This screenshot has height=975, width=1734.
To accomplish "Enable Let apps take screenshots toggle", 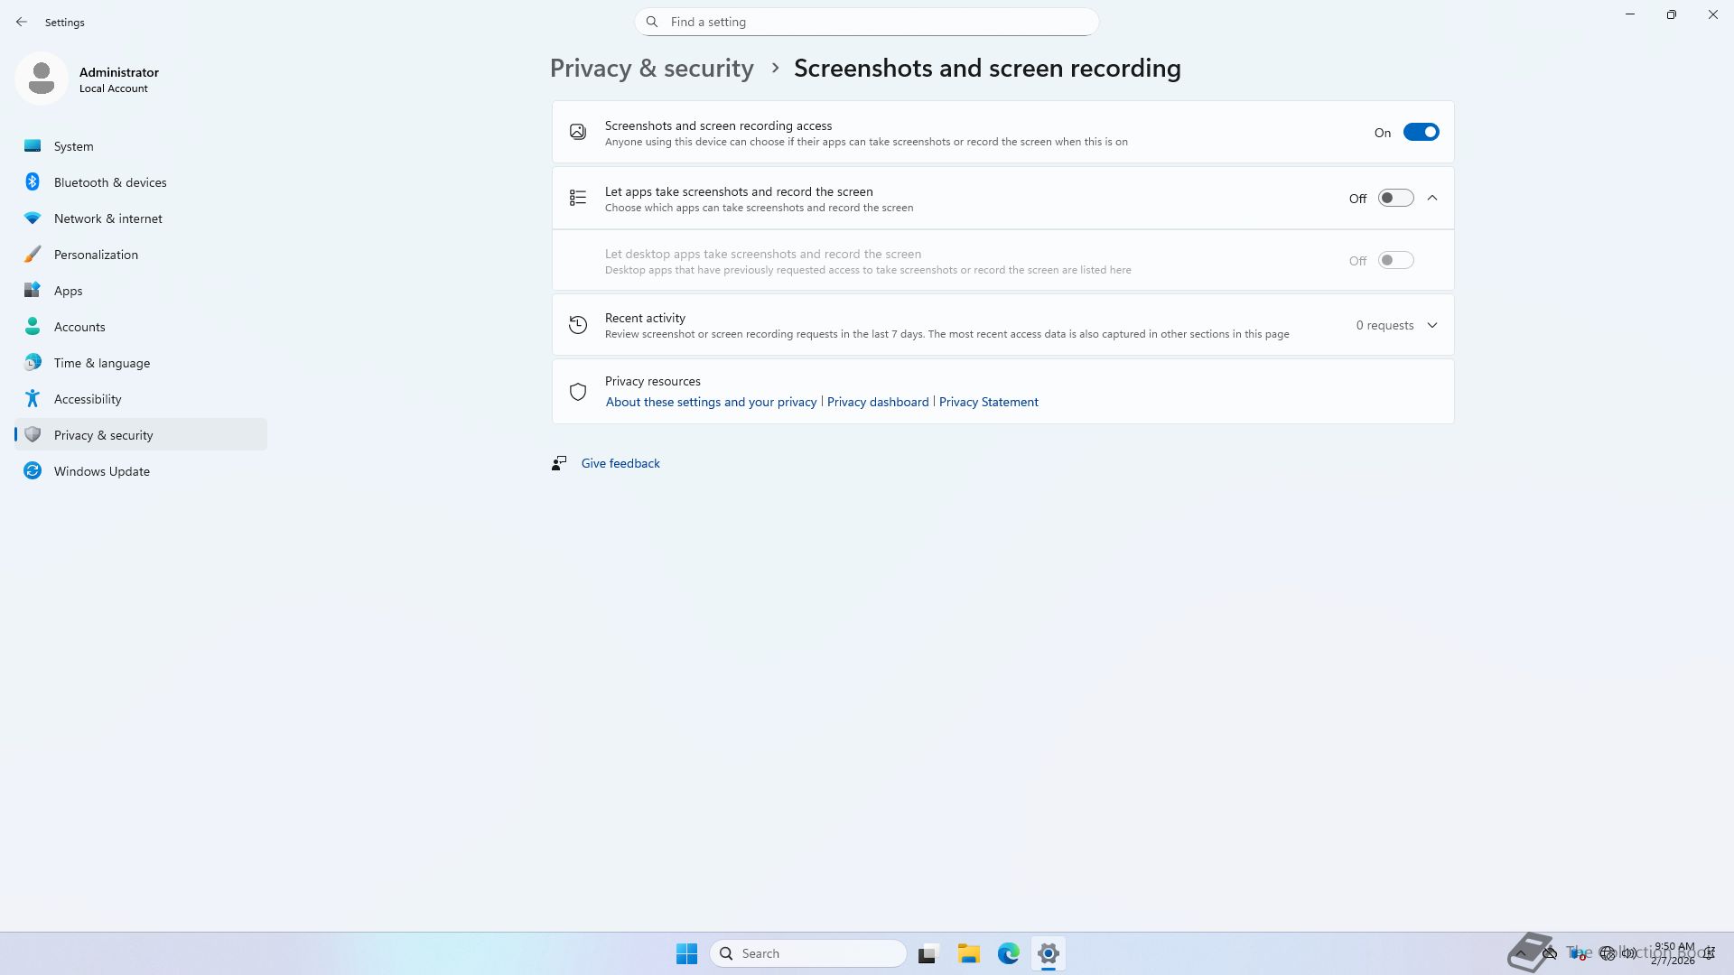I will [x=1394, y=199].
